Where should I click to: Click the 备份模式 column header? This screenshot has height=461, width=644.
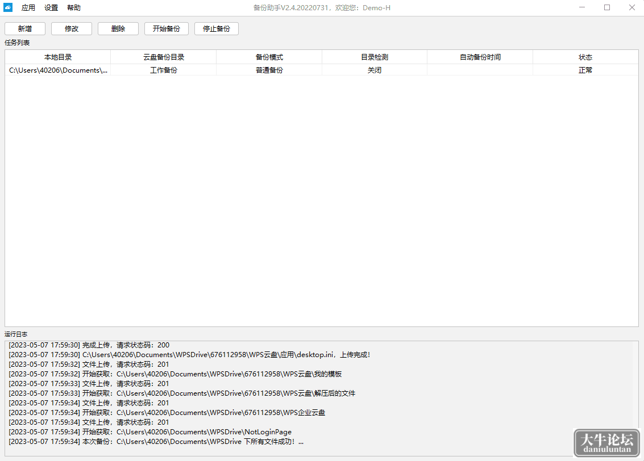(269, 57)
